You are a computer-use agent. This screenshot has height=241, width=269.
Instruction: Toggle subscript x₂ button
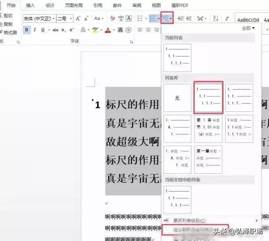63,30
